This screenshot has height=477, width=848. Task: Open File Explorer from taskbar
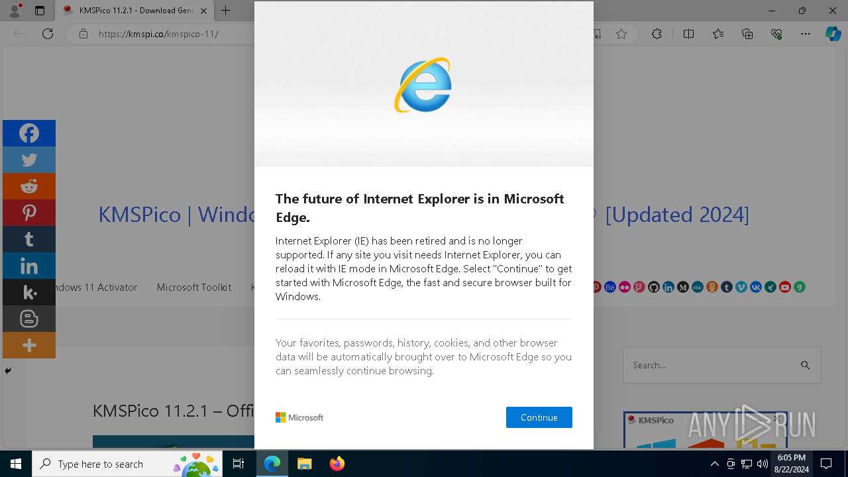[x=304, y=464]
